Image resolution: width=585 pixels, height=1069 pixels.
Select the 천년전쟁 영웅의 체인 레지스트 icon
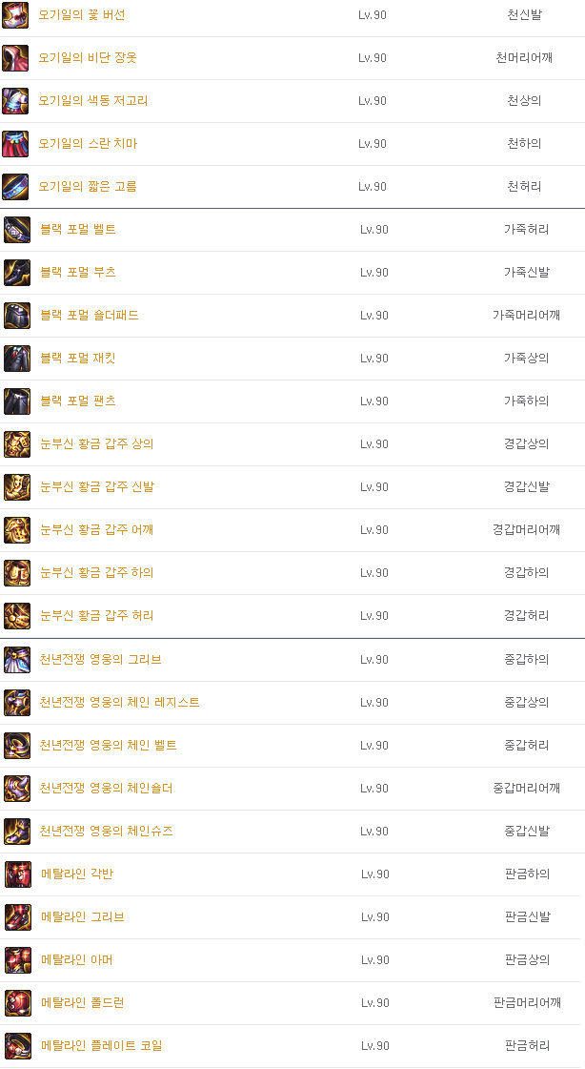(17, 703)
